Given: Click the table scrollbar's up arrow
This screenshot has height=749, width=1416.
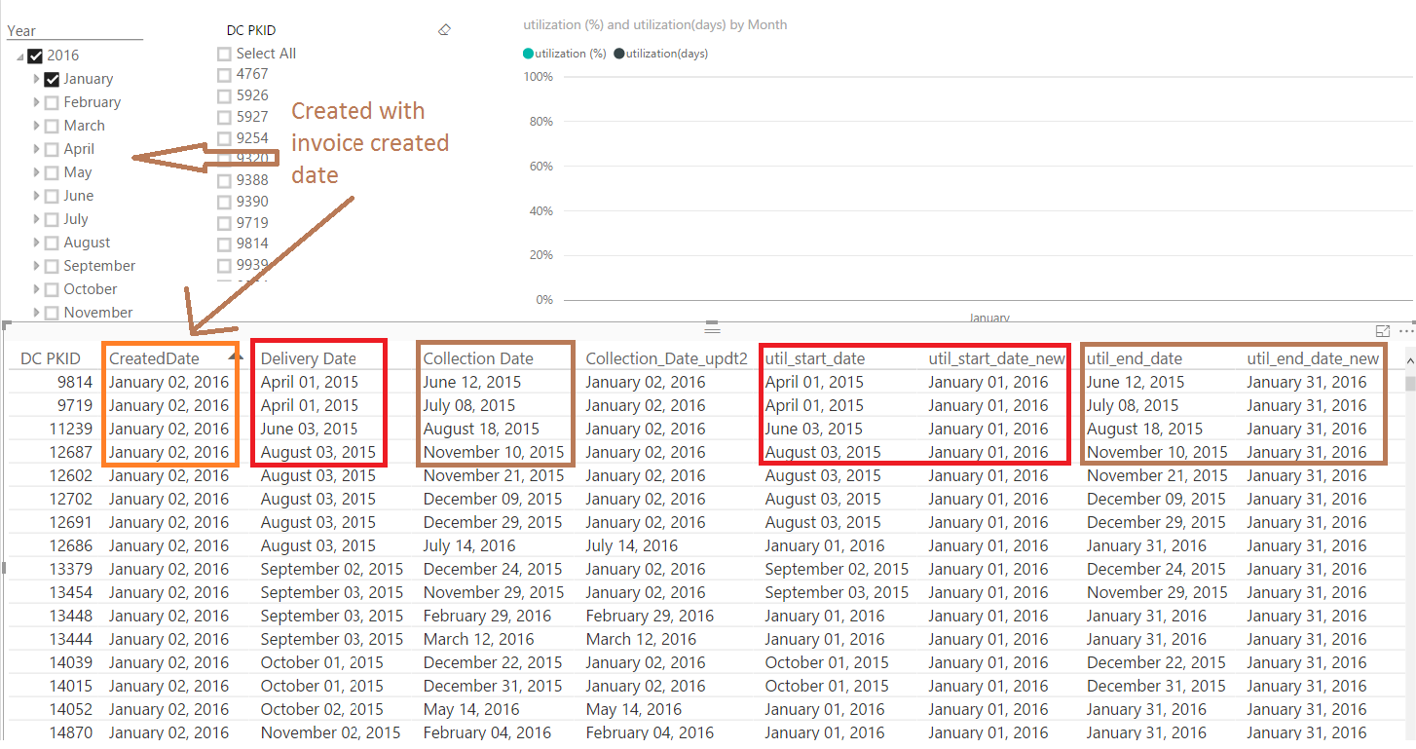Looking at the screenshot, I should (1409, 359).
